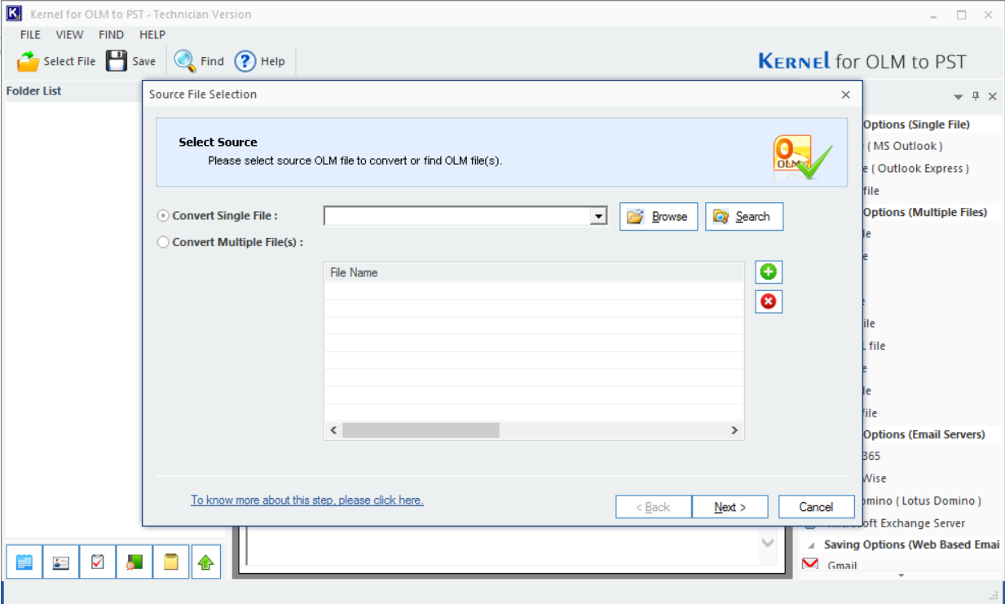Viewport: 1005px width, 604px height.
Task: Open the 'To know more about this step' link
Action: tap(307, 500)
